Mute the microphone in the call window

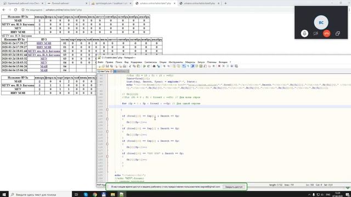click(x=304, y=33)
